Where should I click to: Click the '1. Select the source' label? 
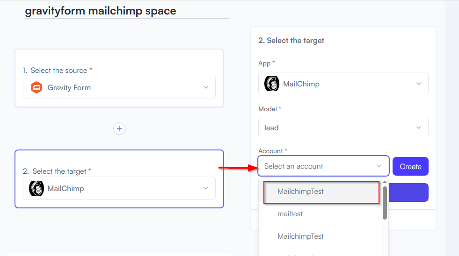(58, 71)
